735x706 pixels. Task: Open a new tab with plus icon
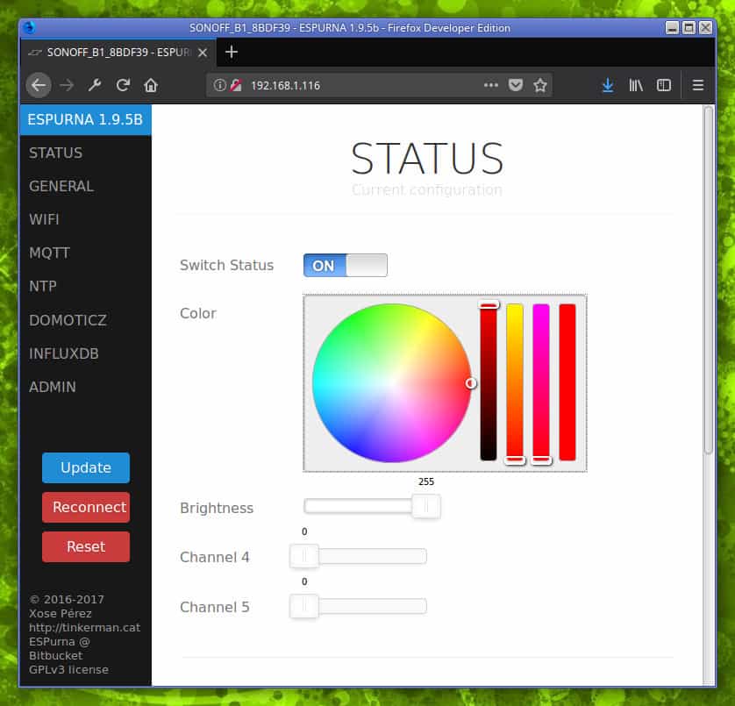pyautogui.click(x=232, y=52)
